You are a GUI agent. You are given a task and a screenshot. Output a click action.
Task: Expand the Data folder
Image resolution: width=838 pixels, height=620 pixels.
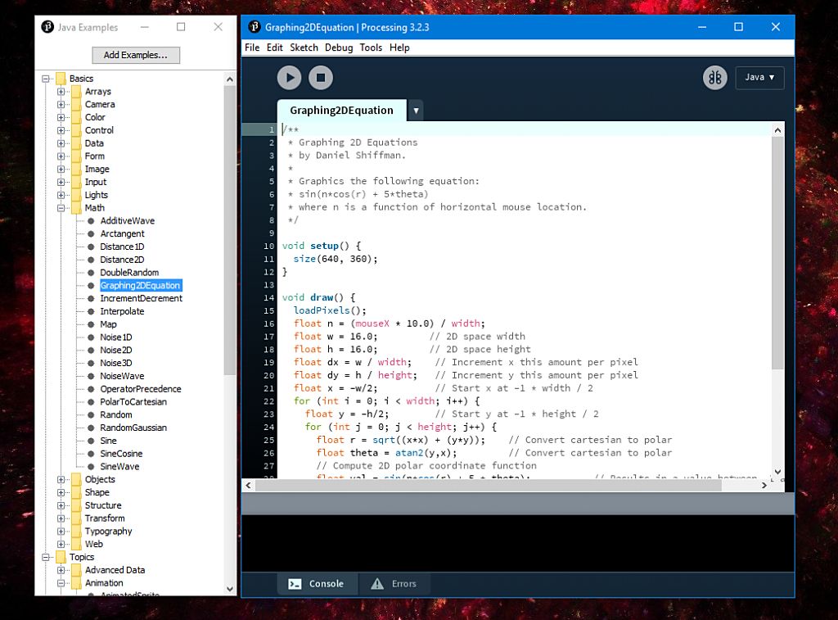pyautogui.click(x=61, y=143)
